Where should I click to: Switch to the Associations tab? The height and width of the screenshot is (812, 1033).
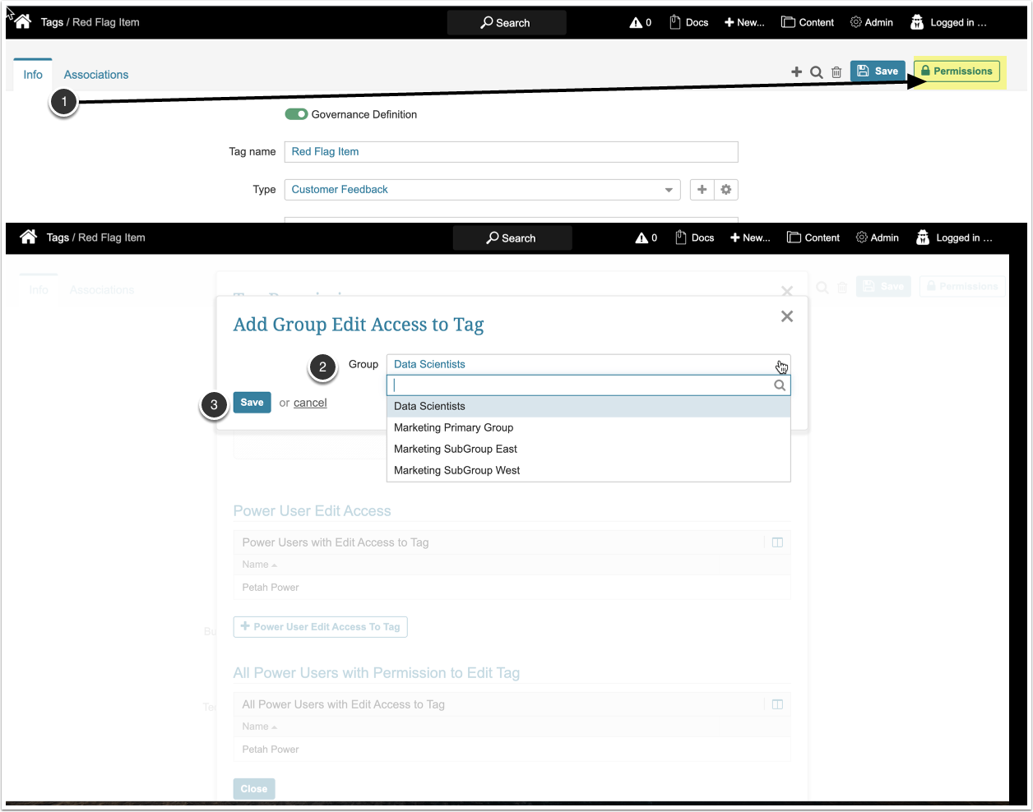[96, 75]
